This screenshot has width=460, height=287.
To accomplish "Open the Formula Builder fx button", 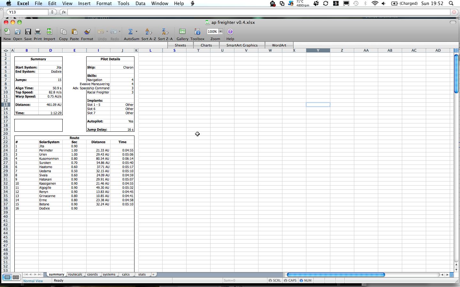I will pos(64,12).
